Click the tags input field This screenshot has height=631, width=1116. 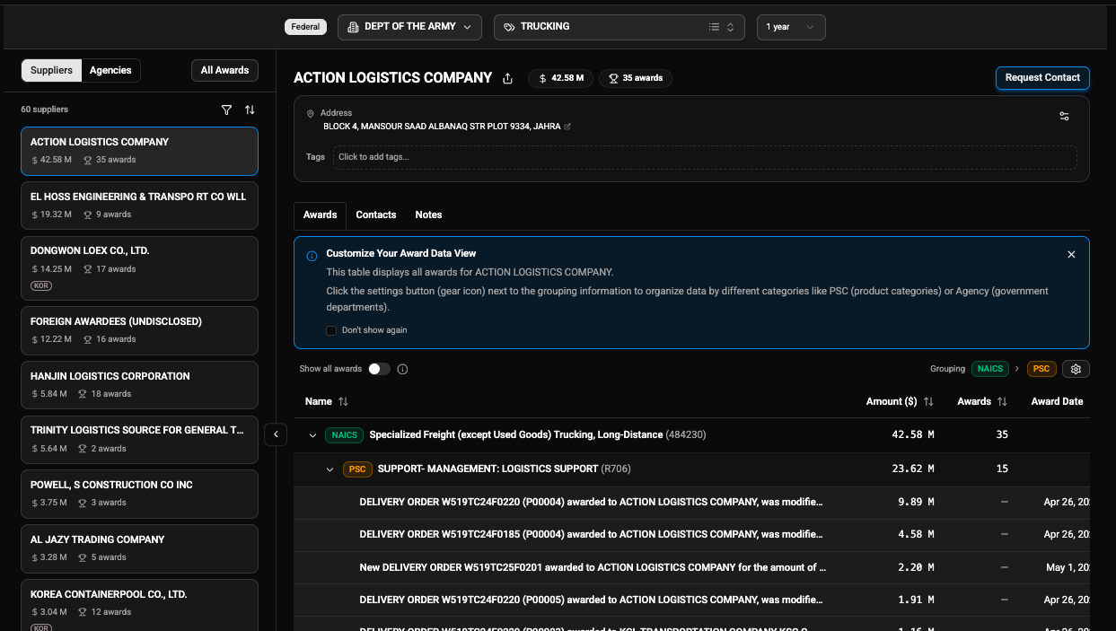tap(704, 157)
